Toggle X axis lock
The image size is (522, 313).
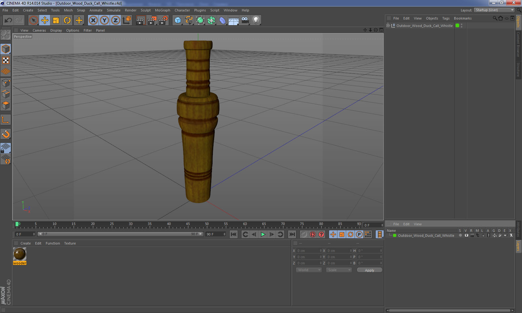[93, 20]
